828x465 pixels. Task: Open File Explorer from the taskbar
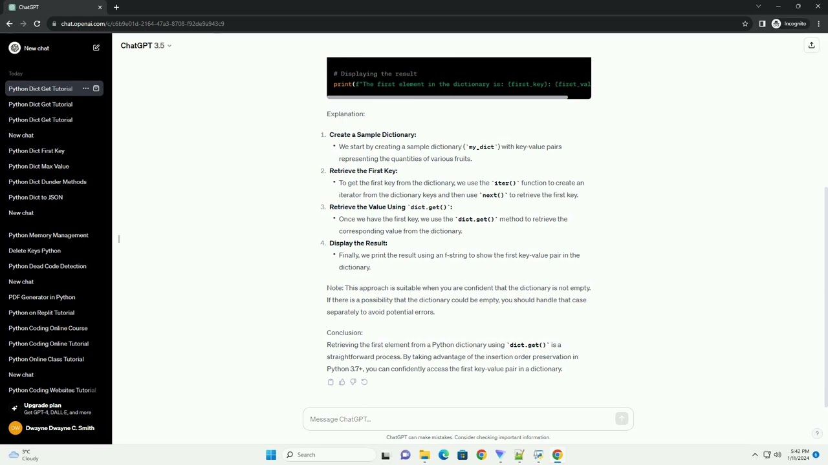click(x=424, y=455)
